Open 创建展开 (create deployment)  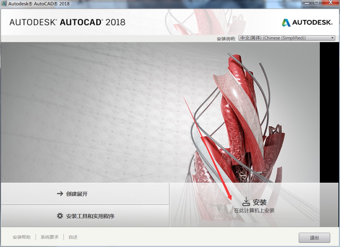pyautogui.click(x=85, y=194)
